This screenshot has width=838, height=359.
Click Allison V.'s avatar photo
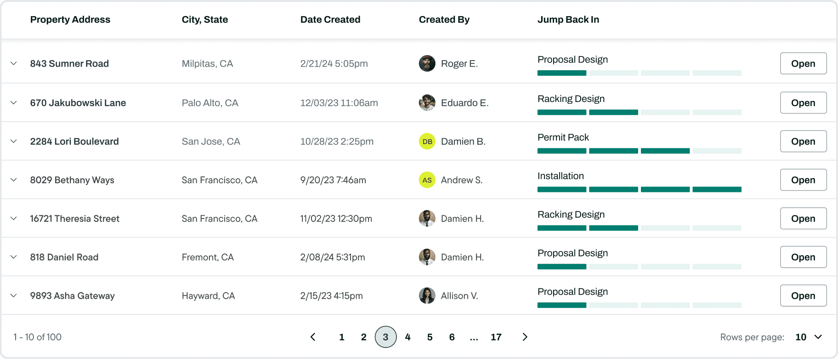click(x=427, y=296)
